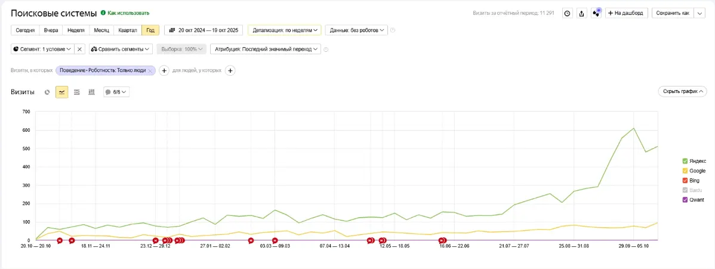Click the На дашборд button
Screen dimensions: 715x269
[x=627, y=13]
